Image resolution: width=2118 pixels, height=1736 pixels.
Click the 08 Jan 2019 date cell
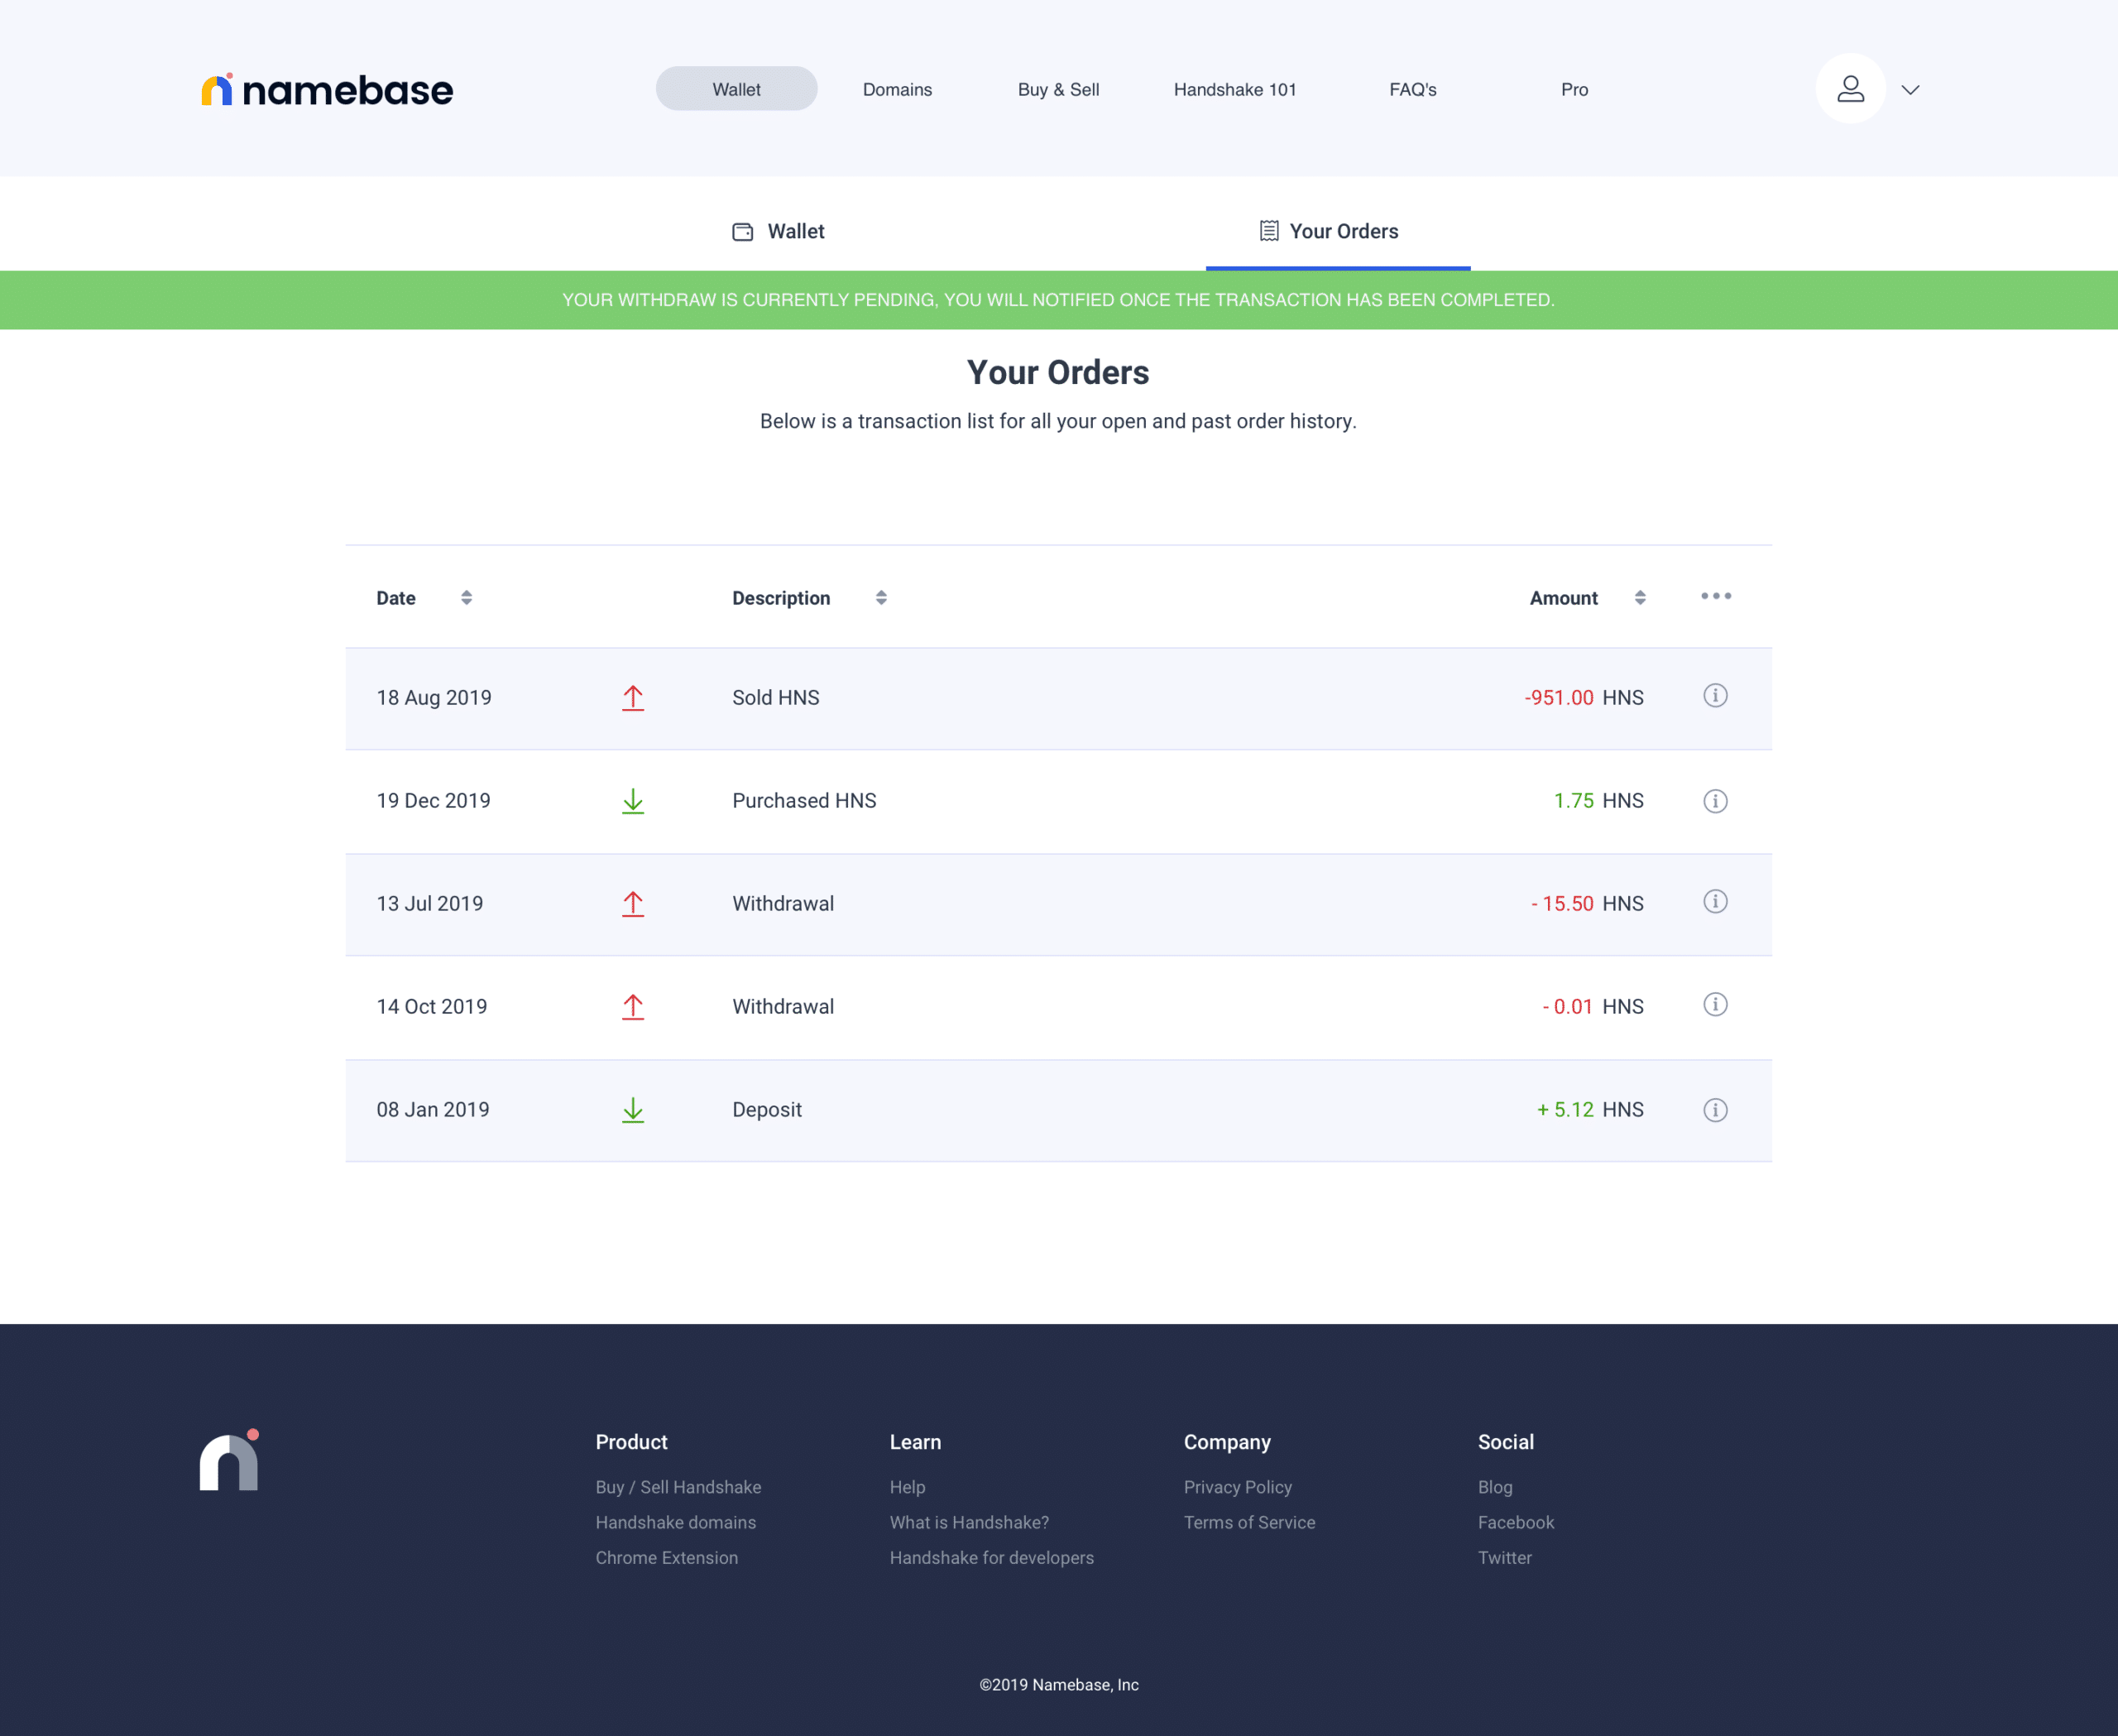click(x=433, y=1110)
